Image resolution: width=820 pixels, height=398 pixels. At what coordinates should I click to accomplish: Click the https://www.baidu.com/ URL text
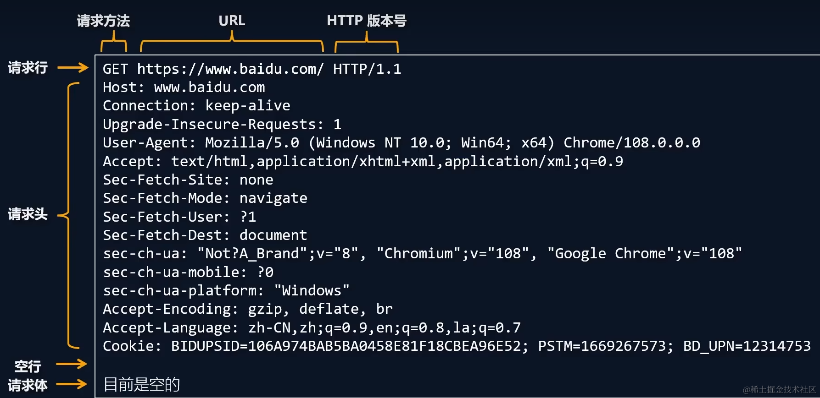[230, 69]
